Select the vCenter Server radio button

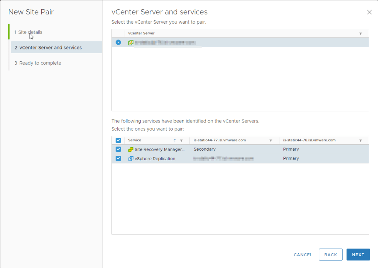tap(118, 42)
